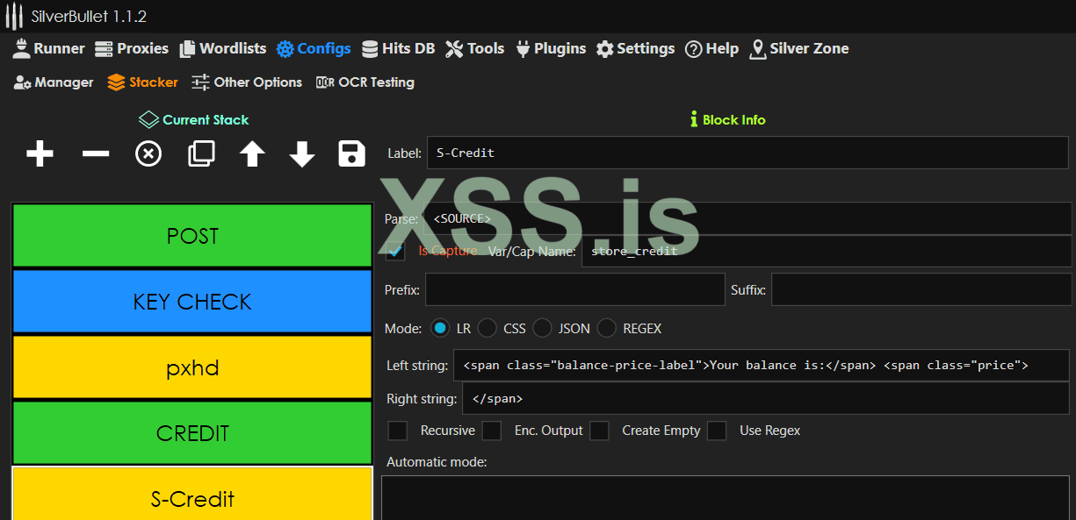Viewport: 1076px width, 520px height.
Task: Open the Tools section
Action: pyautogui.click(x=474, y=48)
